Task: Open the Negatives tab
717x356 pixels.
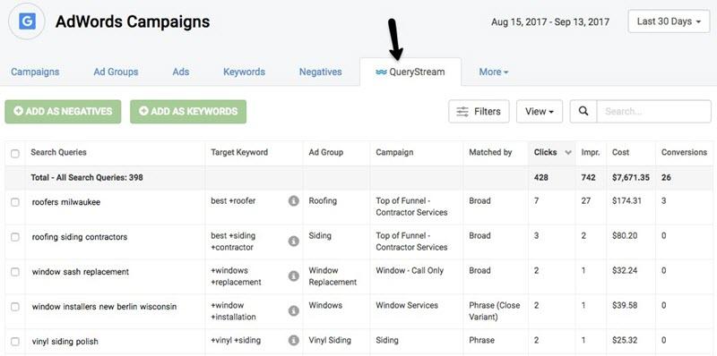Action: tap(321, 72)
